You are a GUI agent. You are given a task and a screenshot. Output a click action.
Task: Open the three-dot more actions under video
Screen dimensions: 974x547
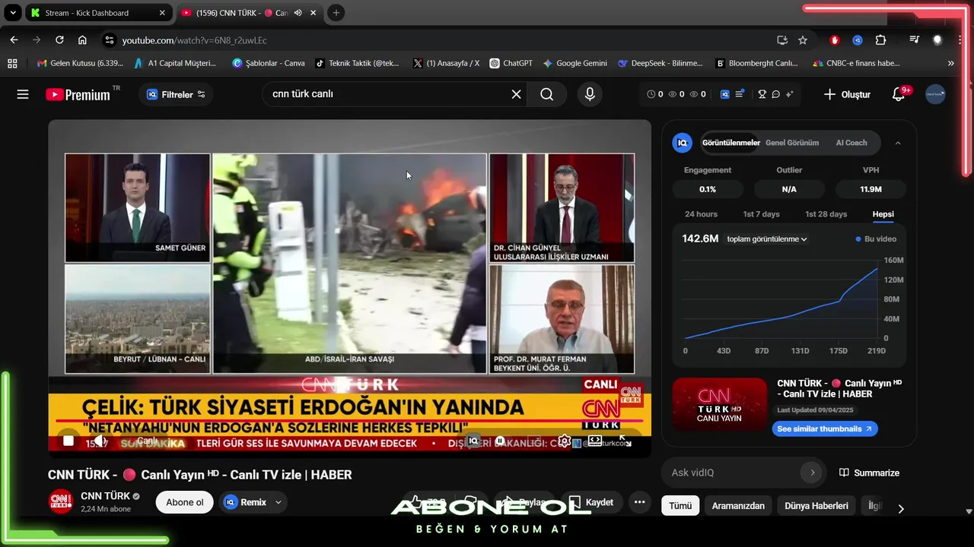point(639,502)
